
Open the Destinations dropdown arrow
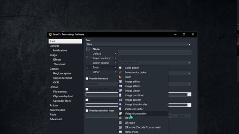click(x=189, y=84)
